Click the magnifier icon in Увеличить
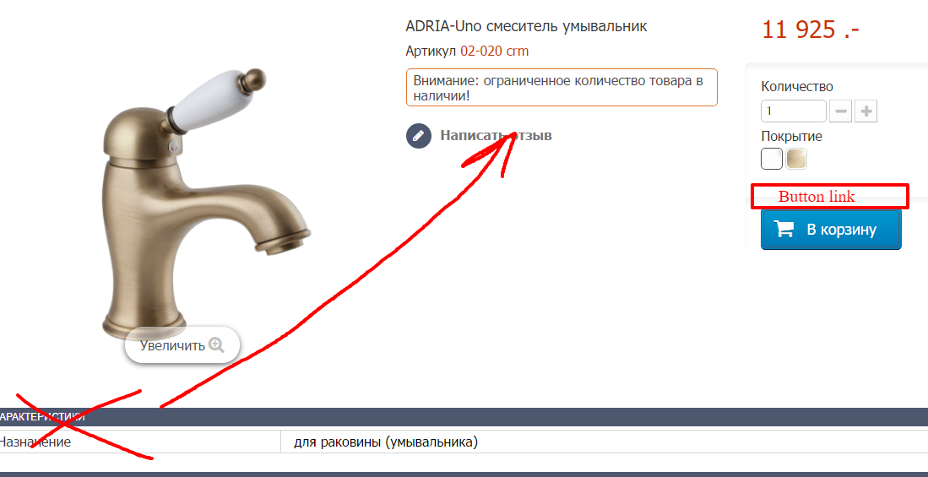Viewport: 928px width, 477px height. click(217, 345)
